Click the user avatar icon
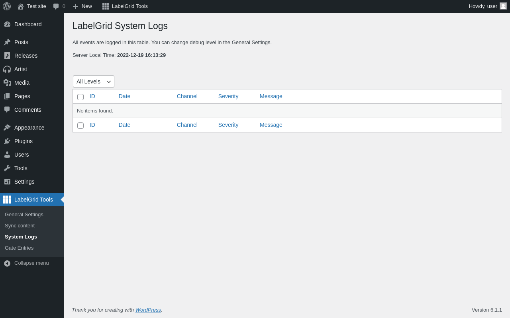Viewport: 510px width, 318px height. tap(503, 6)
